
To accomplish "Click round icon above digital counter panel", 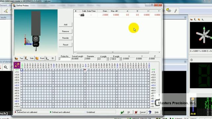I will pyautogui.click(x=191, y=60).
